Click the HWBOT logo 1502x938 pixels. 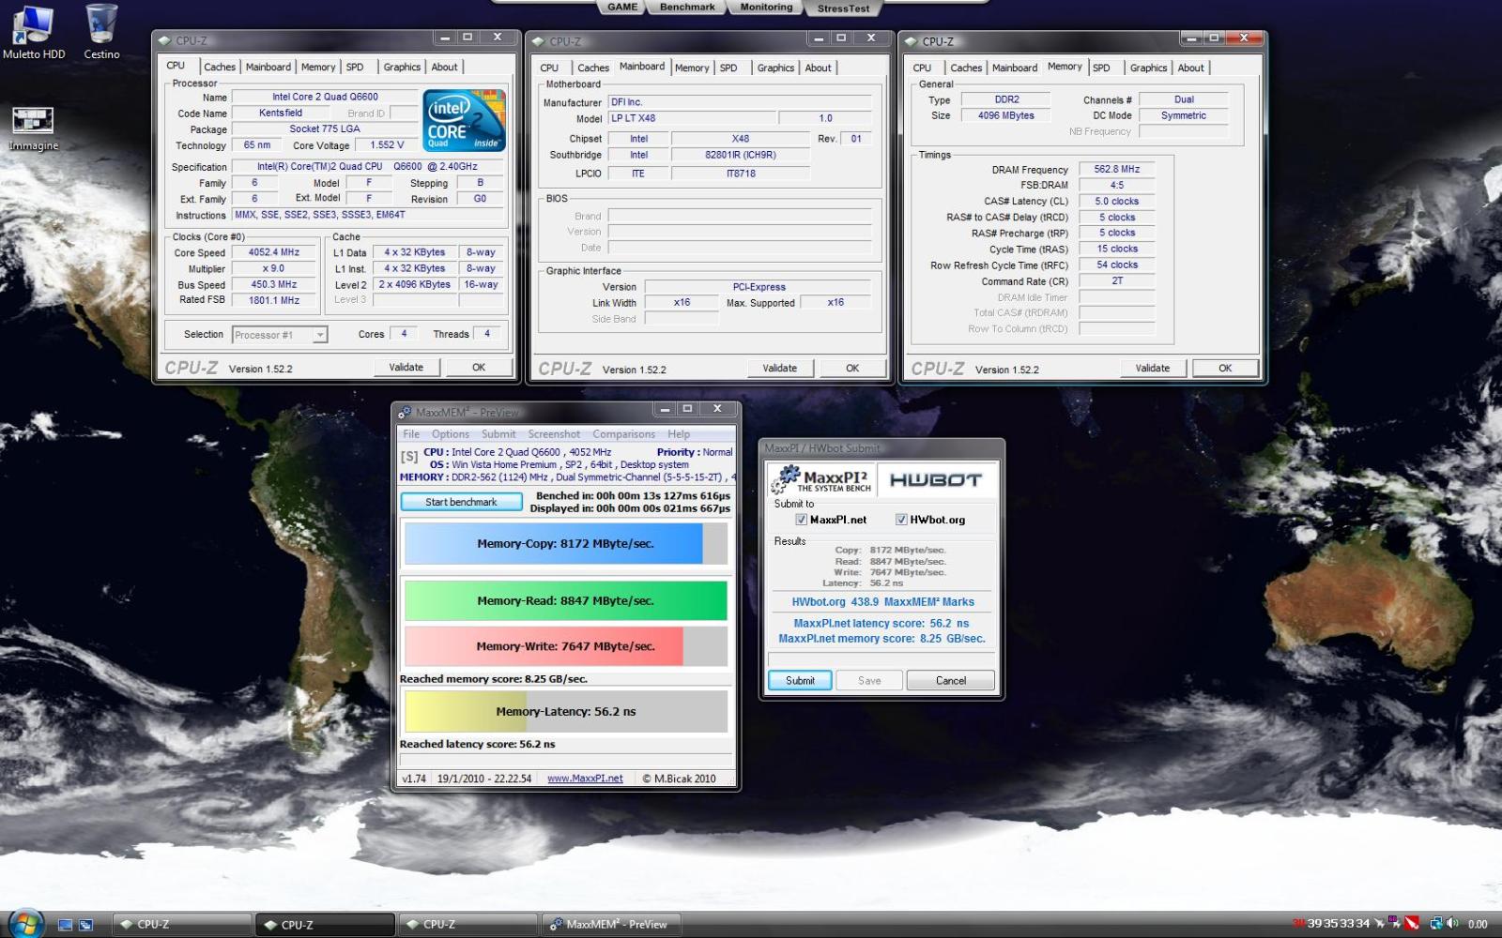[x=936, y=479]
